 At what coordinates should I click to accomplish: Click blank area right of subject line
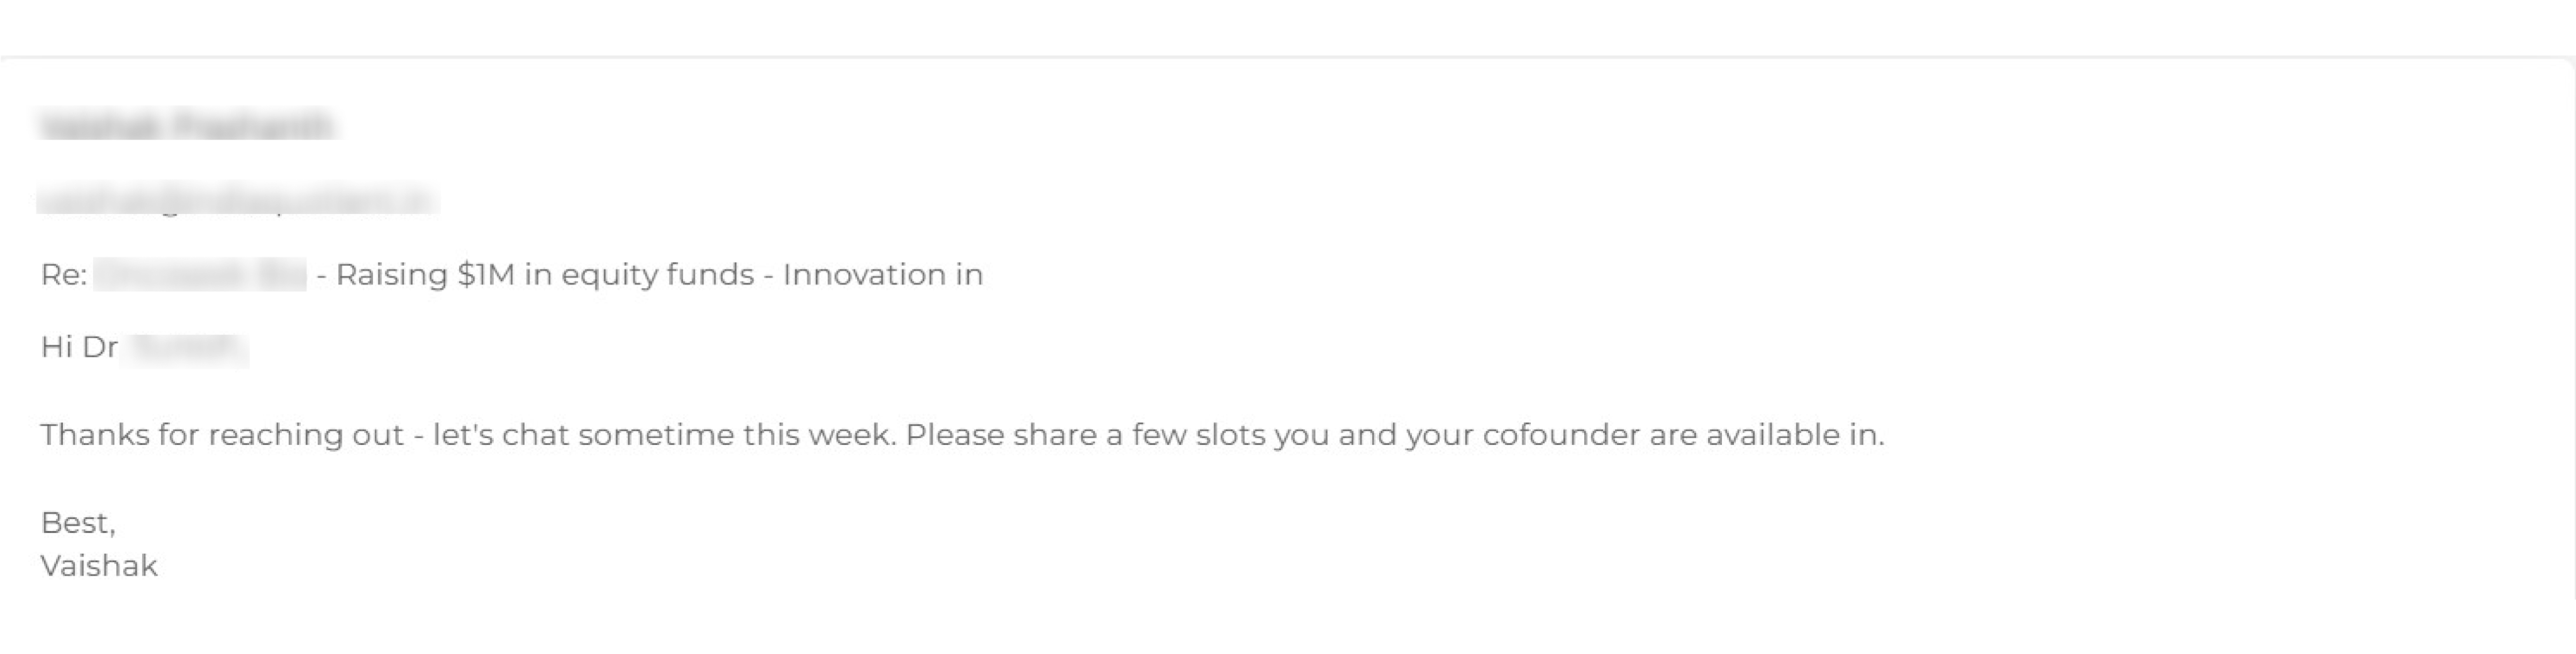(x=1700, y=275)
